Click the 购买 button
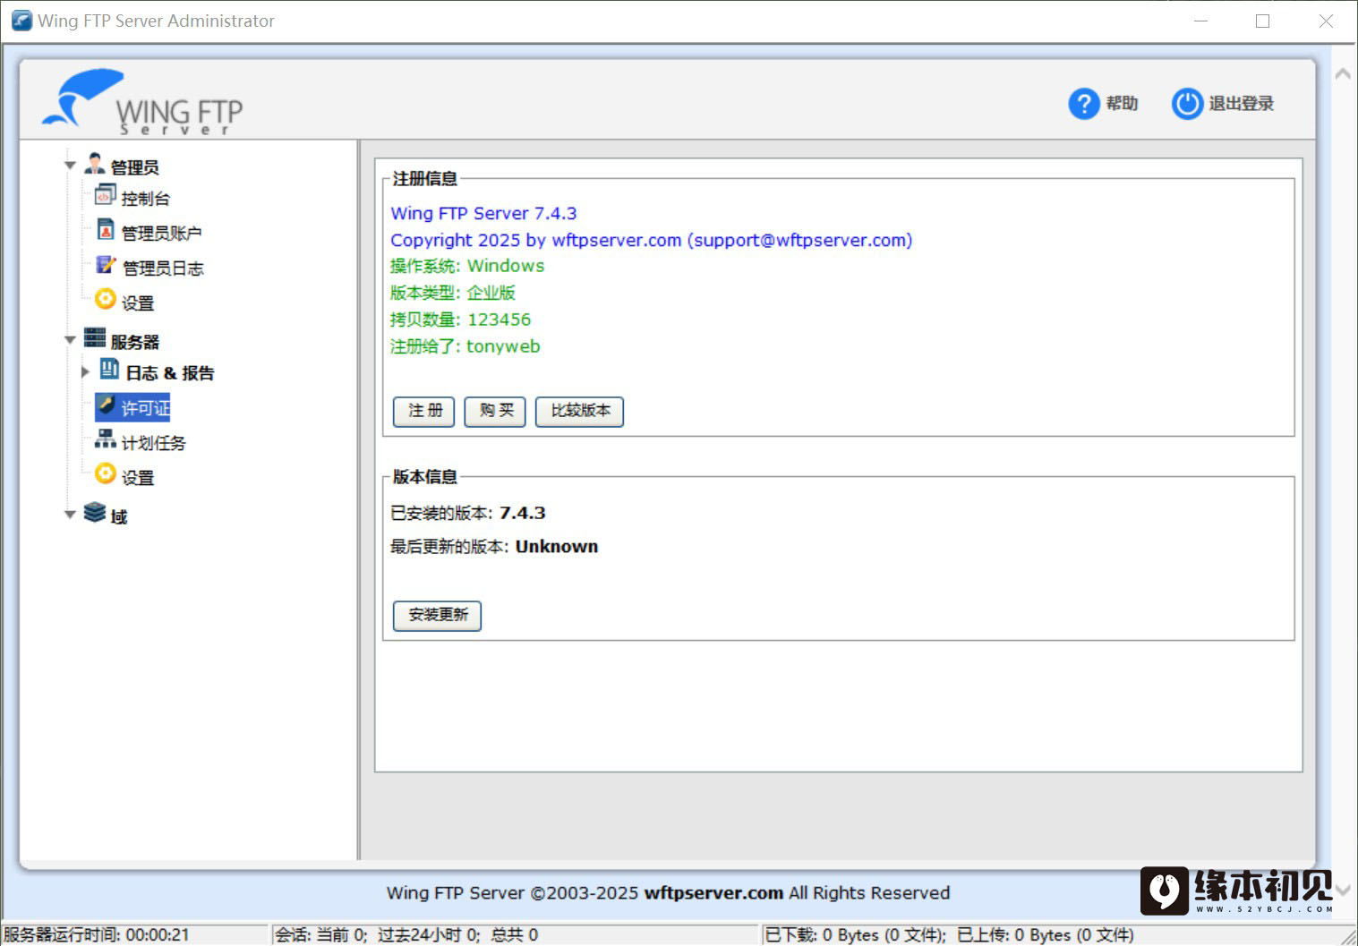This screenshot has height=946, width=1358. tap(495, 412)
